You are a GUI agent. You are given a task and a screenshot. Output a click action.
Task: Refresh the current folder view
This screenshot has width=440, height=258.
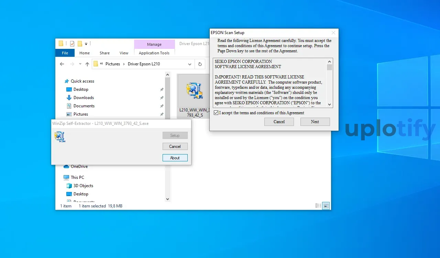(200, 64)
